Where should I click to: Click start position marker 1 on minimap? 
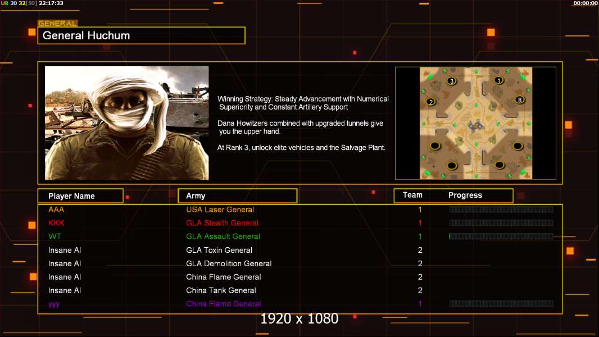(x=498, y=80)
